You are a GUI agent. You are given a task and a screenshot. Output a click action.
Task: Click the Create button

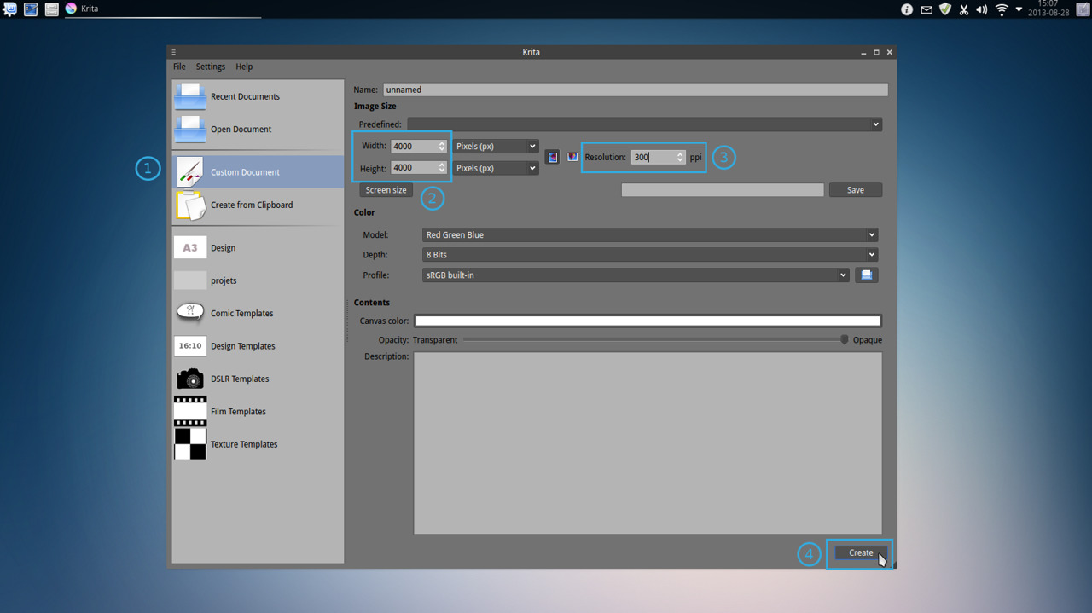(860, 552)
